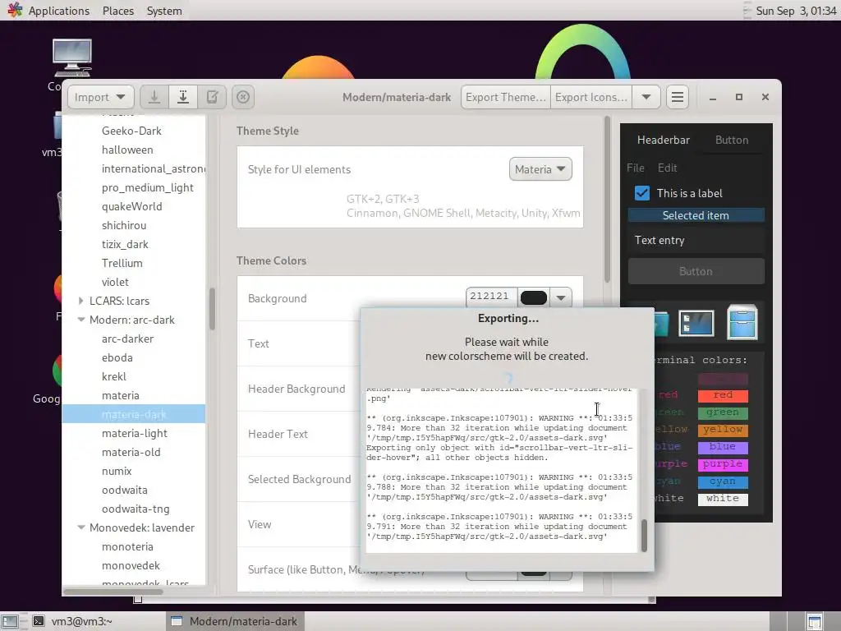Toggle the 'This is a label' checkbox
This screenshot has width=841, height=631.
coord(642,193)
